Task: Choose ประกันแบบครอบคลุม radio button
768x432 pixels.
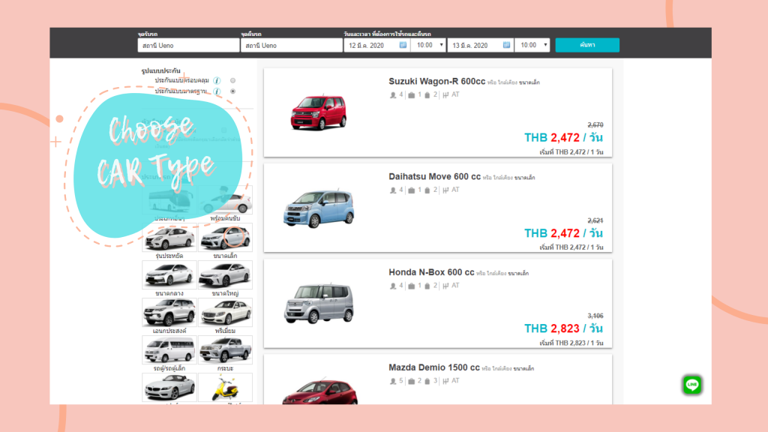Action: click(x=232, y=80)
